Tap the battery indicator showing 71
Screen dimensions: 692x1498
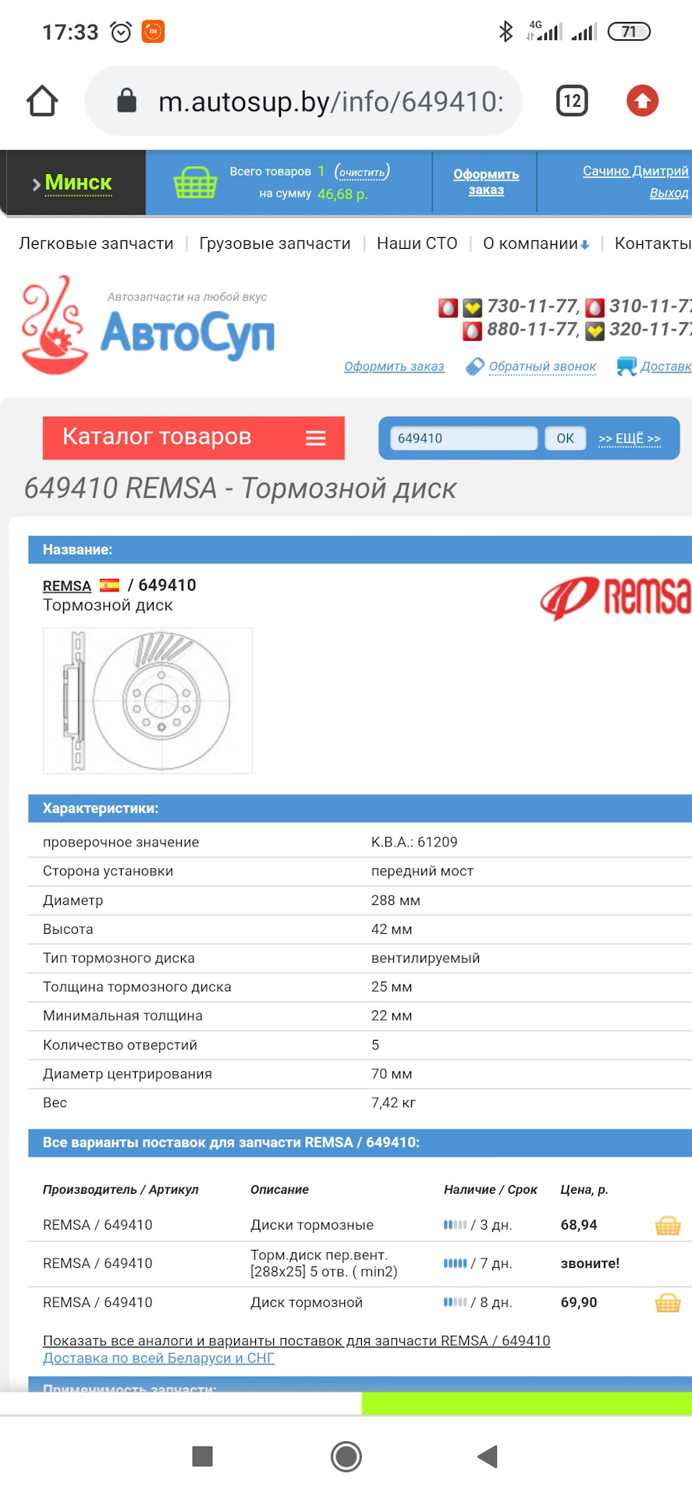click(629, 32)
